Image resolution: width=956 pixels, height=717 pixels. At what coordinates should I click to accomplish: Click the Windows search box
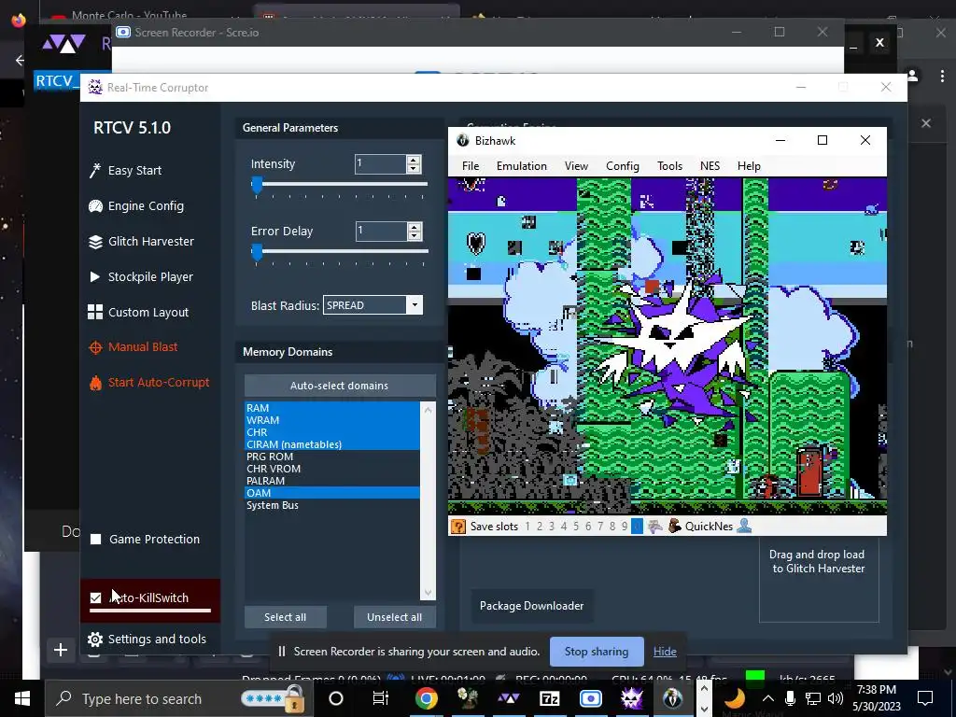pyautogui.click(x=178, y=698)
